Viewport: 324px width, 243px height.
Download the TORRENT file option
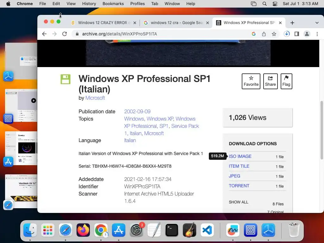[x=239, y=186]
